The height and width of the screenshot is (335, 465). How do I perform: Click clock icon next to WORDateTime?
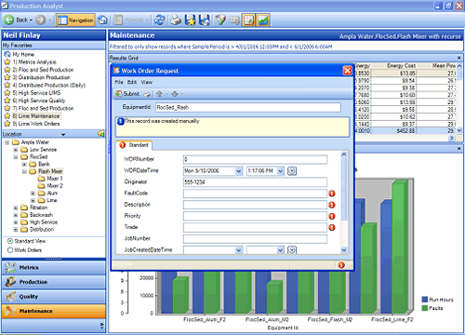[x=292, y=171]
